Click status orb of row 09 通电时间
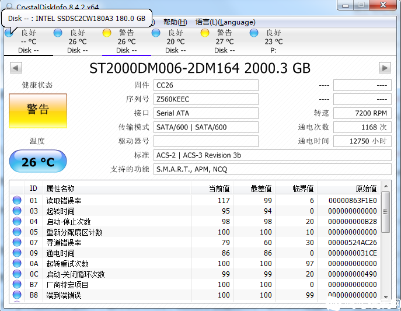 17,253
